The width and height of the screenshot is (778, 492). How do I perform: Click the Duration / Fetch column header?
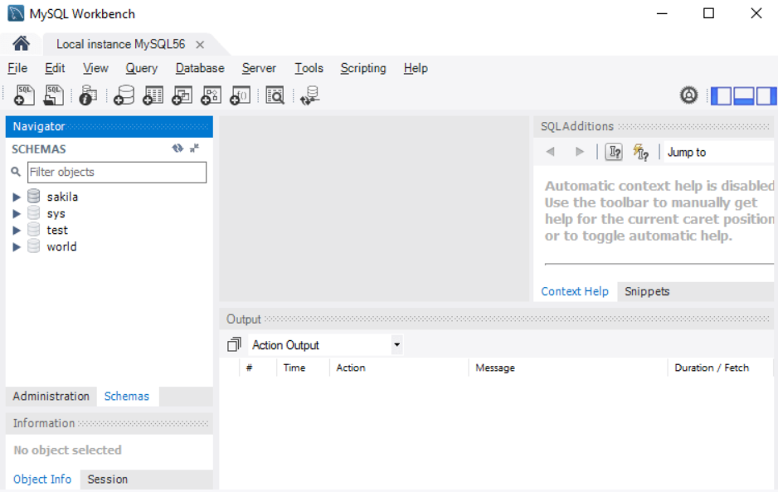tap(721, 368)
